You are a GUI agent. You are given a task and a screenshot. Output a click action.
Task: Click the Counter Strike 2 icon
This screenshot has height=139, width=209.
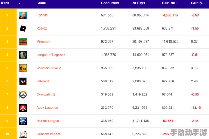pos(23,68)
